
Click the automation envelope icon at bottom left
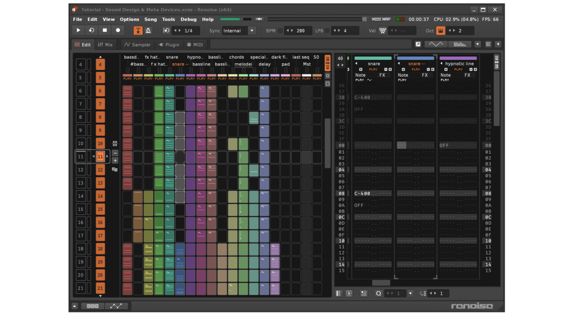(x=116, y=306)
